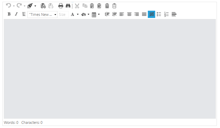Click the Characters: 0 counter
The width and height of the screenshot is (220, 128).
pyautogui.click(x=32, y=122)
